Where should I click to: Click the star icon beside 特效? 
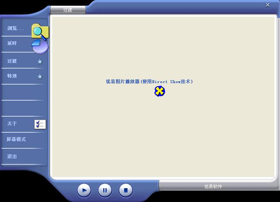[40, 76]
